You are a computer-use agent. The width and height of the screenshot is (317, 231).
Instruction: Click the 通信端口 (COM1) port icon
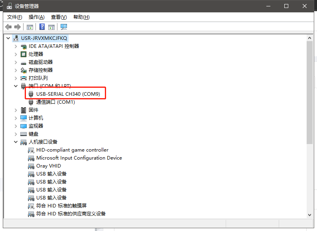coord(31,102)
